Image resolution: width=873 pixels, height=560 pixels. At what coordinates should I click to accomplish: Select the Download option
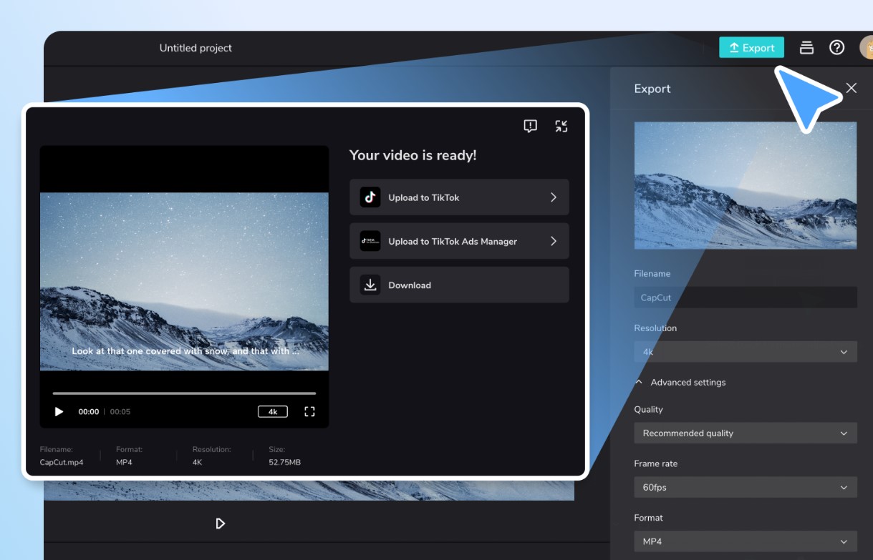(x=458, y=285)
